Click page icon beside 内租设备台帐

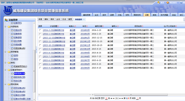12,48
